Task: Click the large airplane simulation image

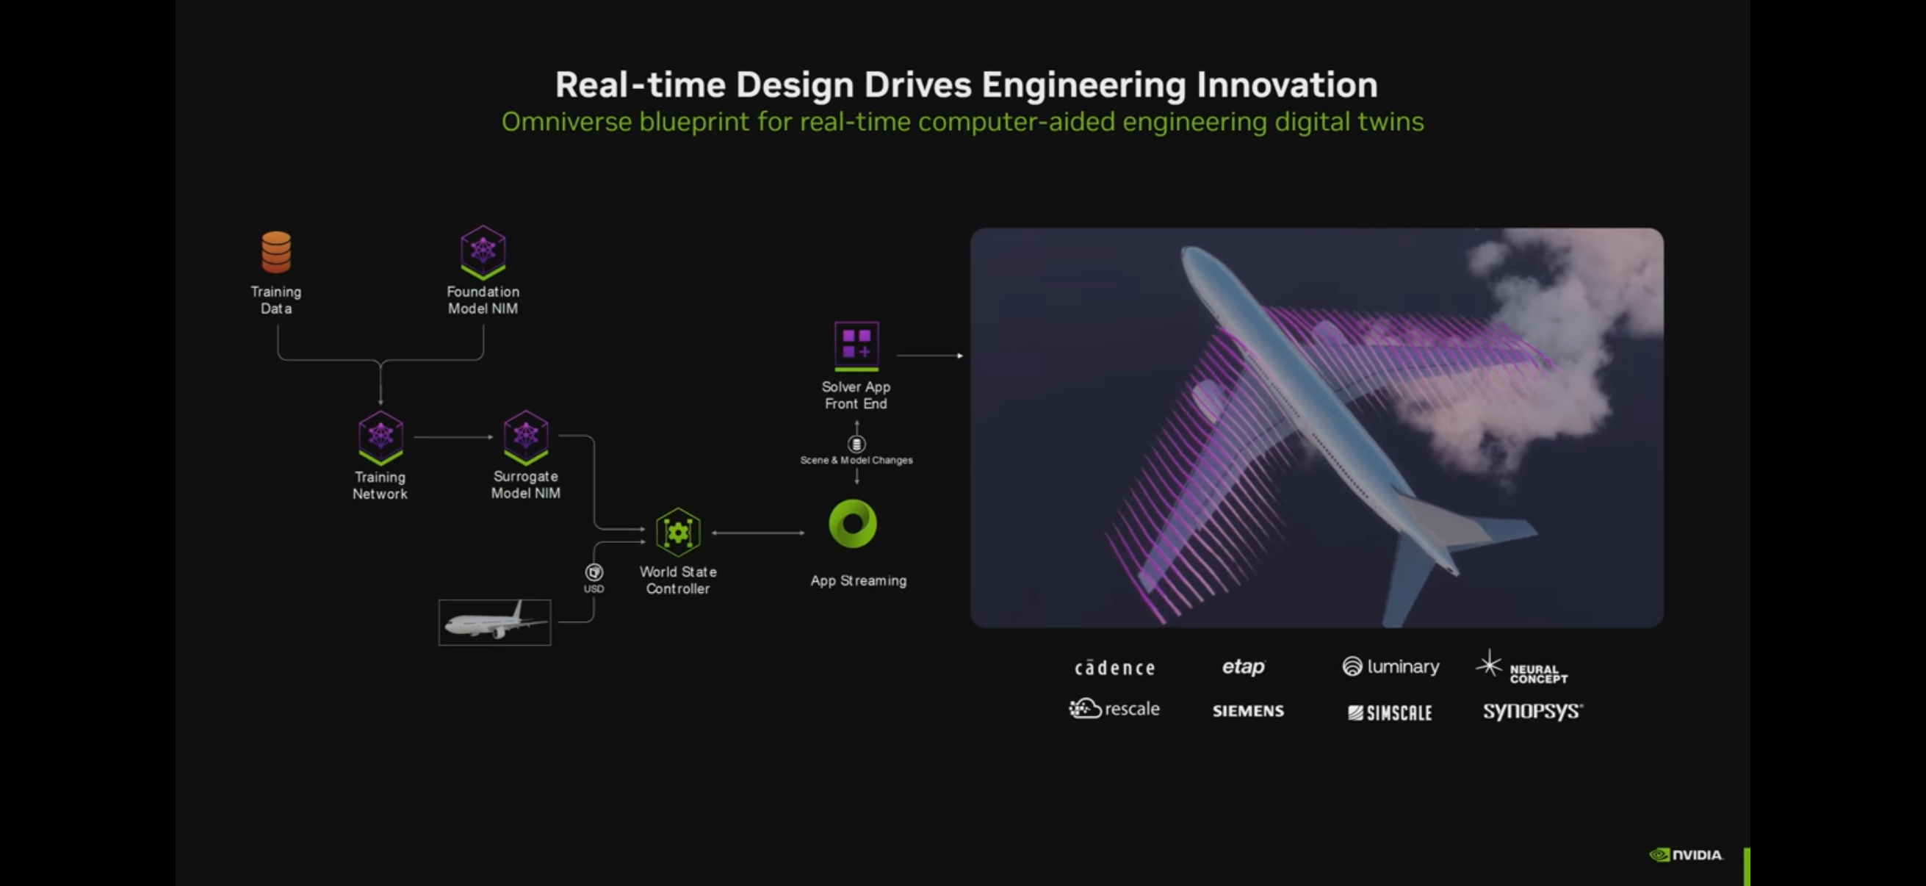Action: pos(1316,428)
